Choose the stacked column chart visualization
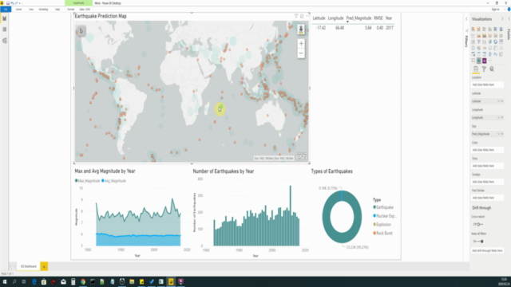 (479, 29)
